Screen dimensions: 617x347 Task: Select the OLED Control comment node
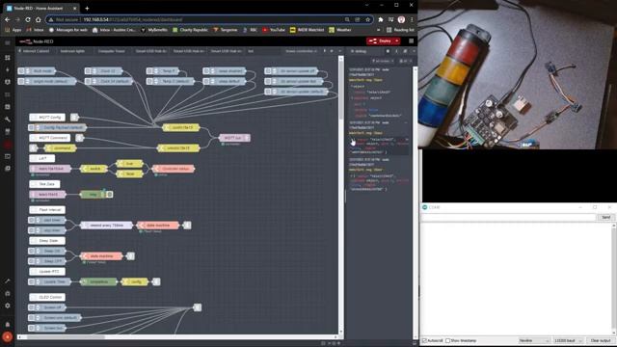coord(47,297)
